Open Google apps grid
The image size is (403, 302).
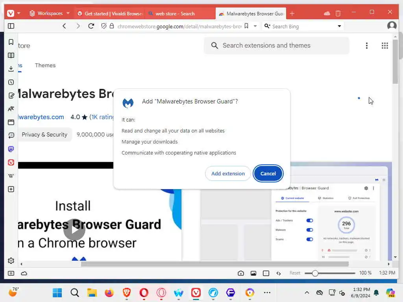pyautogui.click(x=385, y=46)
